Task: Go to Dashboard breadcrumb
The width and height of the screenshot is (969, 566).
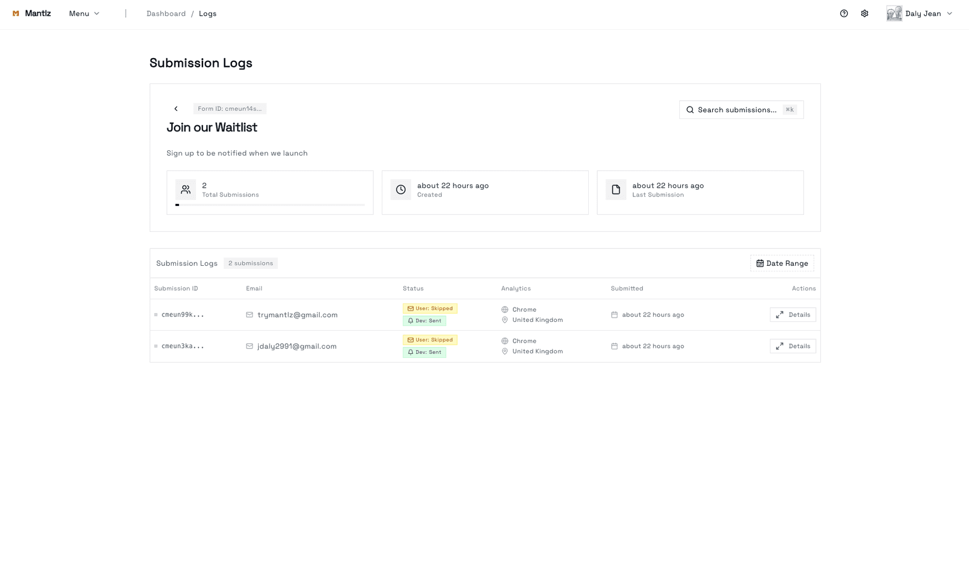Action: tap(166, 14)
